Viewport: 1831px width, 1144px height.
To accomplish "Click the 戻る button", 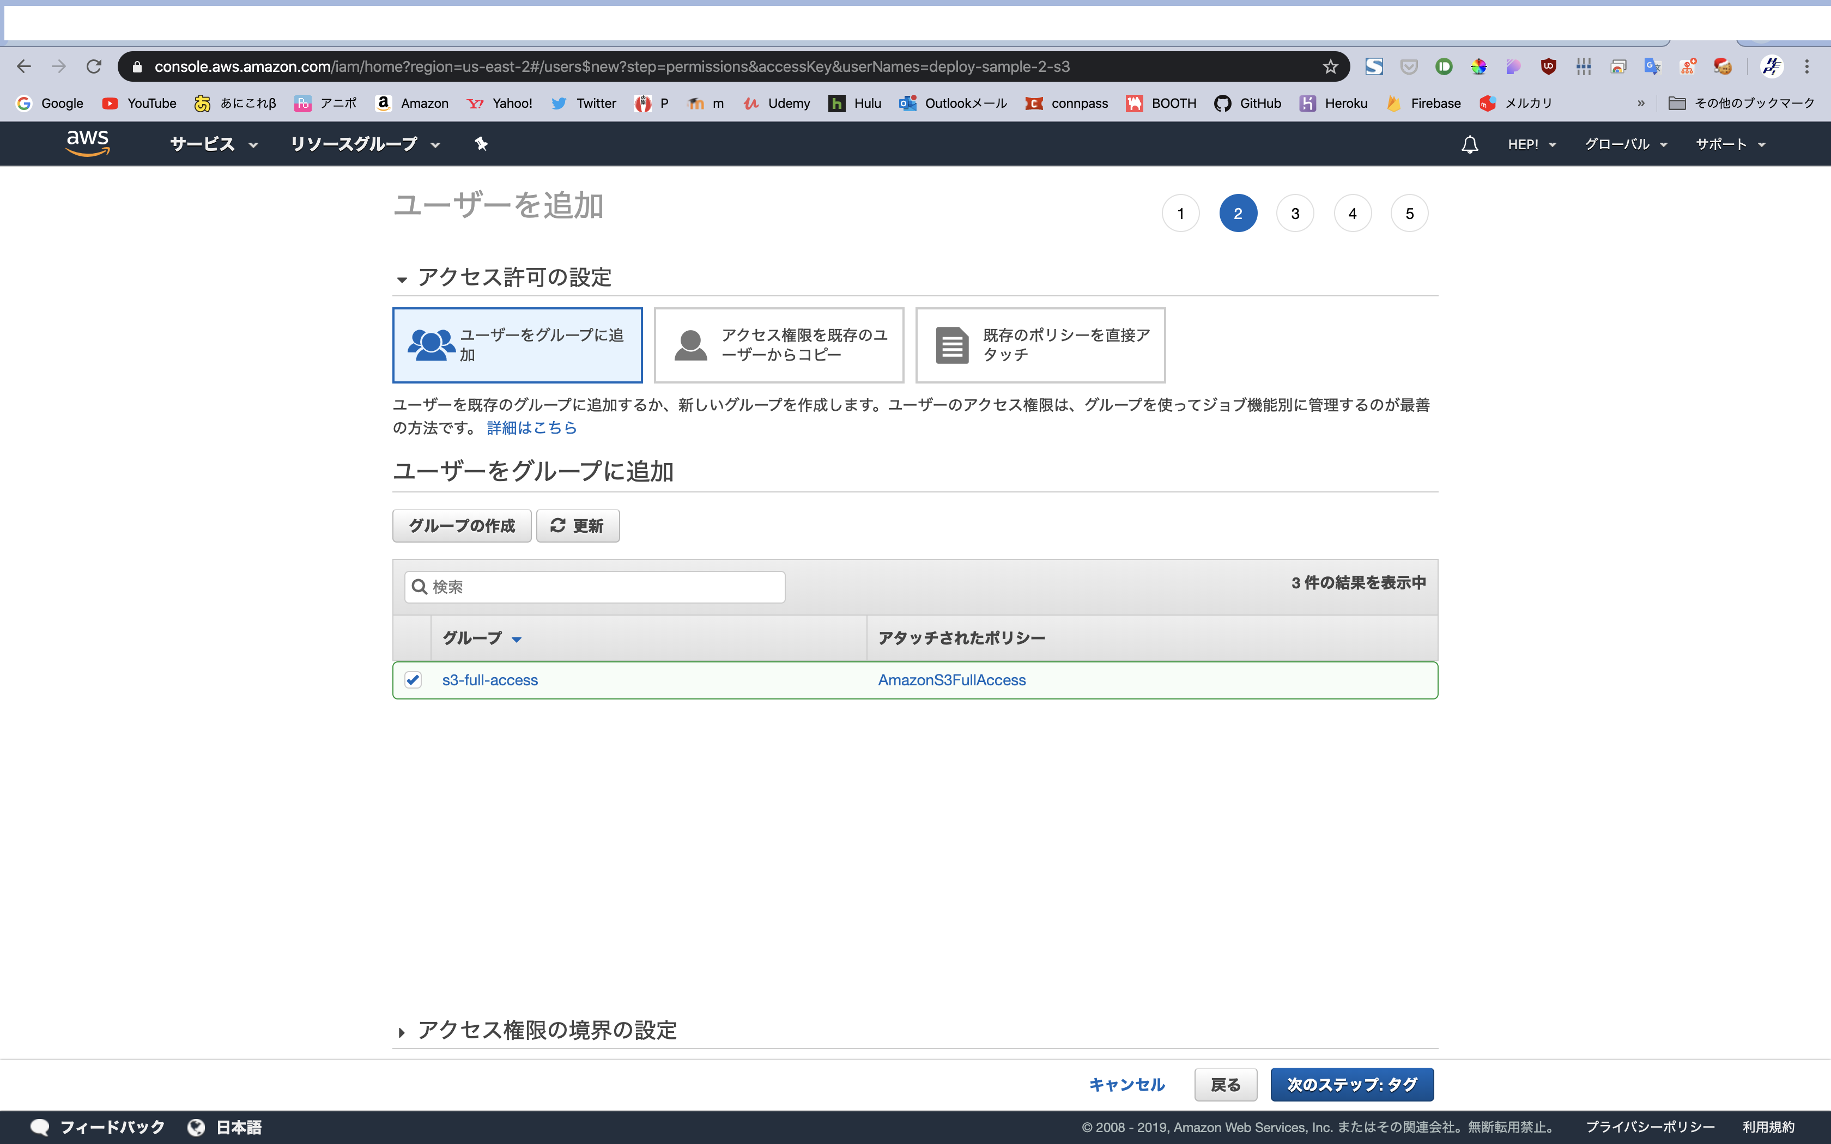I will tap(1226, 1084).
